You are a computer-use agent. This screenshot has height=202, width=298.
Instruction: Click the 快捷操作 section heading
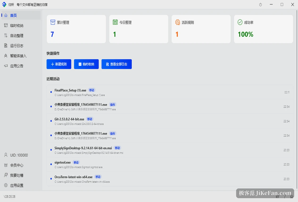point(53,53)
